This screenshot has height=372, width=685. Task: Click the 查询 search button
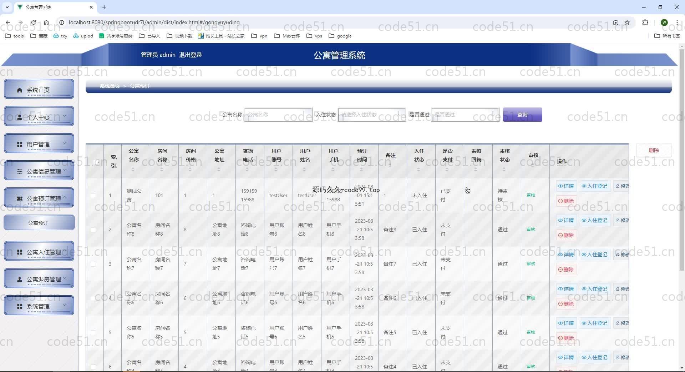[522, 115]
